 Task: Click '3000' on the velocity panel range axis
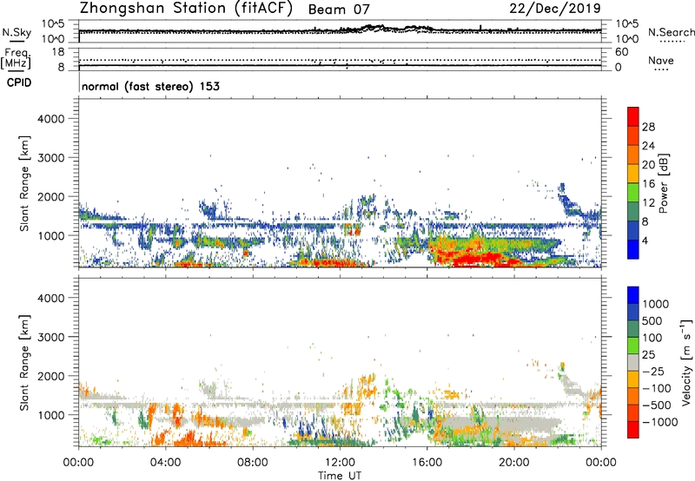point(51,337)
